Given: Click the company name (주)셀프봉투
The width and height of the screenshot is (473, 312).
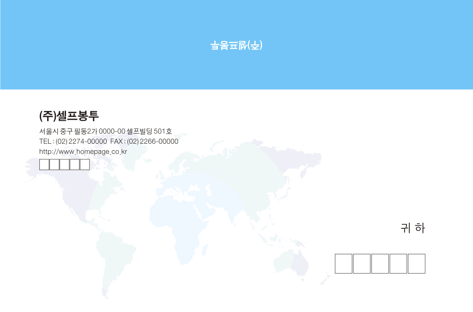Looking at the screenshot, I should coord(69,116).
